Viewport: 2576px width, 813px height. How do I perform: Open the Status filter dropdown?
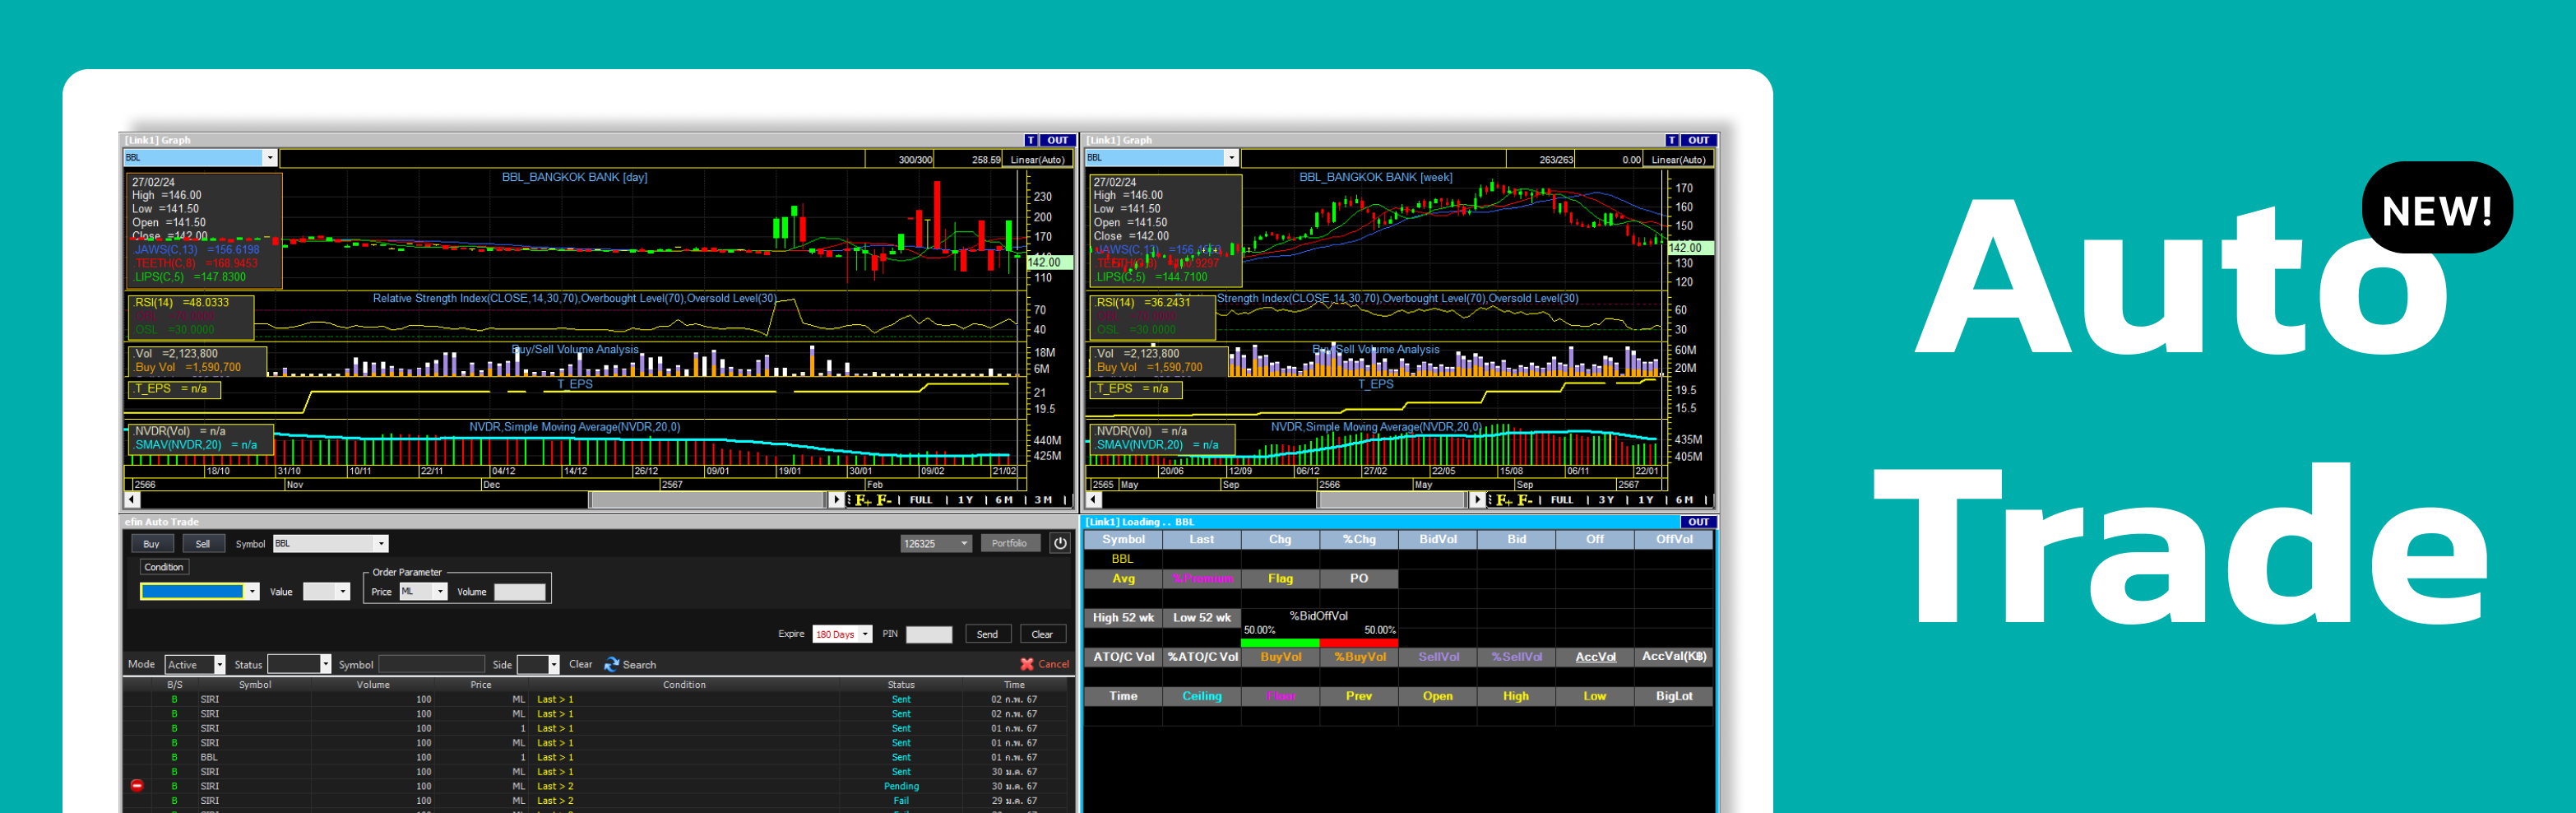(325, 665)
